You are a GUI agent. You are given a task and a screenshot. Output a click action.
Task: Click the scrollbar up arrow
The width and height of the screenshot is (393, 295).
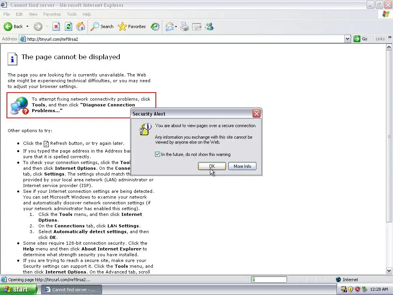389,47
